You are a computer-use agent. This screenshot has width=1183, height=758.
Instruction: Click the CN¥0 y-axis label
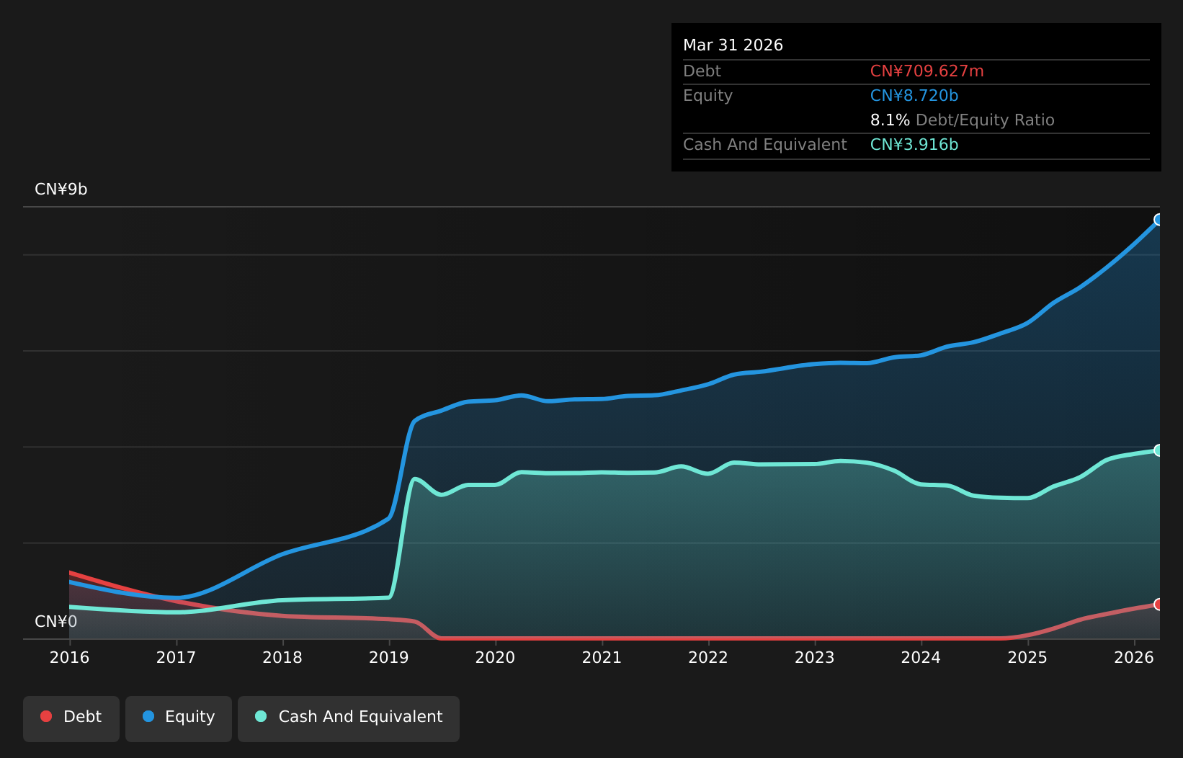pyautogui.click(x=56, y=622)
